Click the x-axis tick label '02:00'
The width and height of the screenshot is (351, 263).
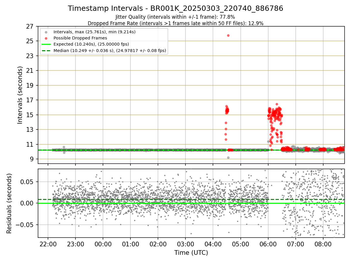(x=158, y=244)
